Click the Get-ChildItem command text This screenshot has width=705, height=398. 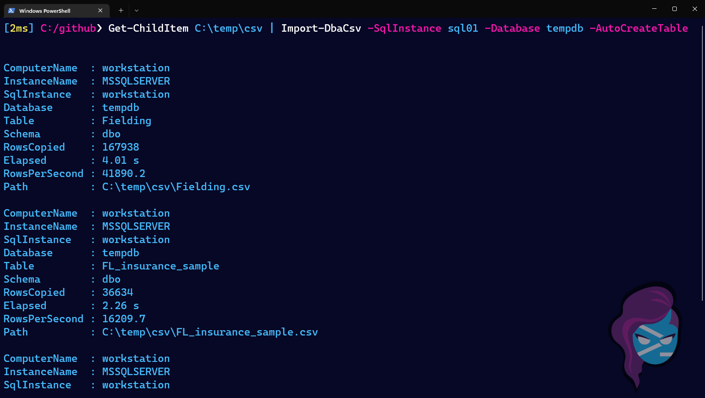click(x=148, y=28)
